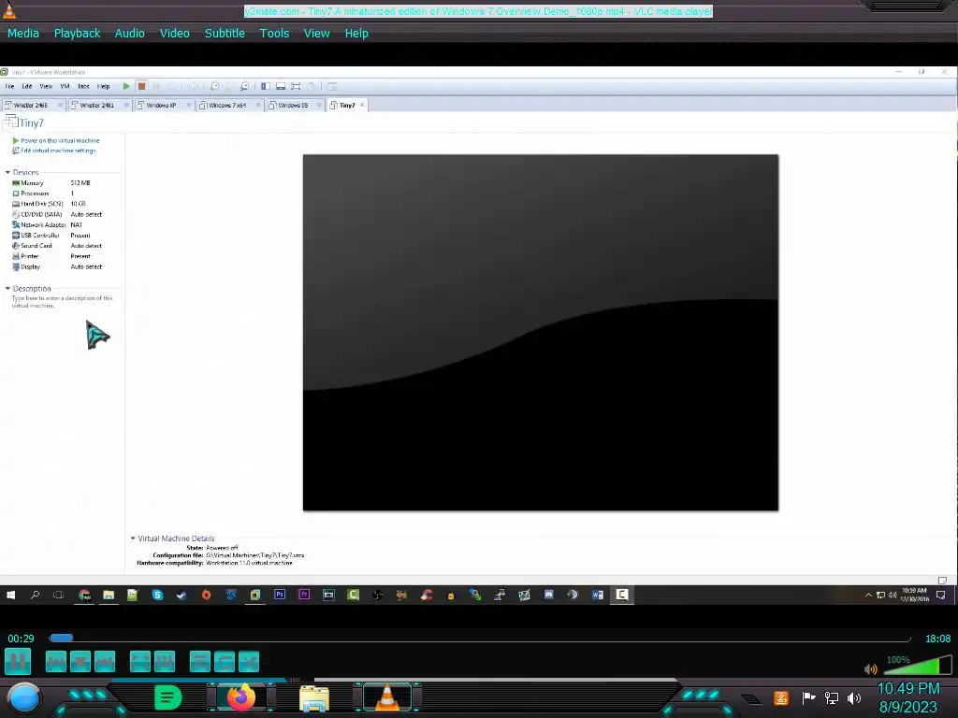Viewport: 958px width, 718px height.
Task: Click the VLC cone taskbar icon
Action: [387, 697]
